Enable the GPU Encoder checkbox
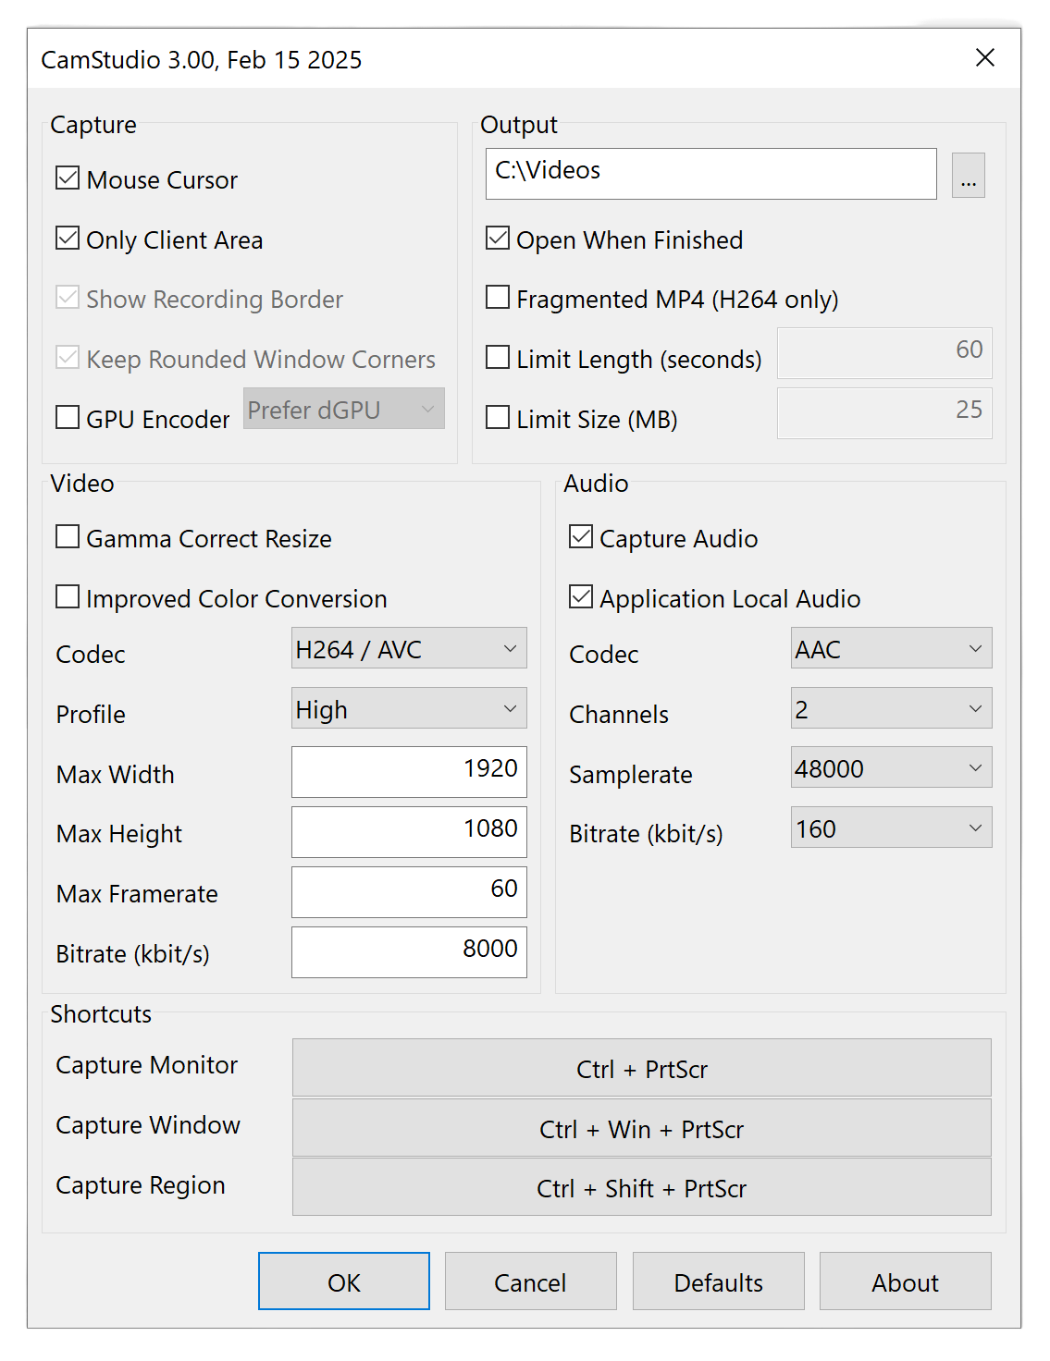The image size is (1050, 1361). pos(68,418)
